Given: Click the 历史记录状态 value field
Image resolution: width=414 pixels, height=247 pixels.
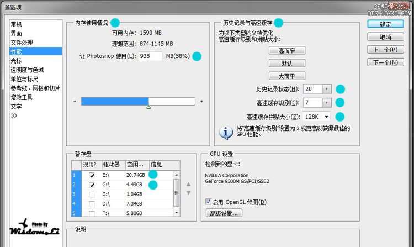Looking at the screenshot, I should click(312, 89).
